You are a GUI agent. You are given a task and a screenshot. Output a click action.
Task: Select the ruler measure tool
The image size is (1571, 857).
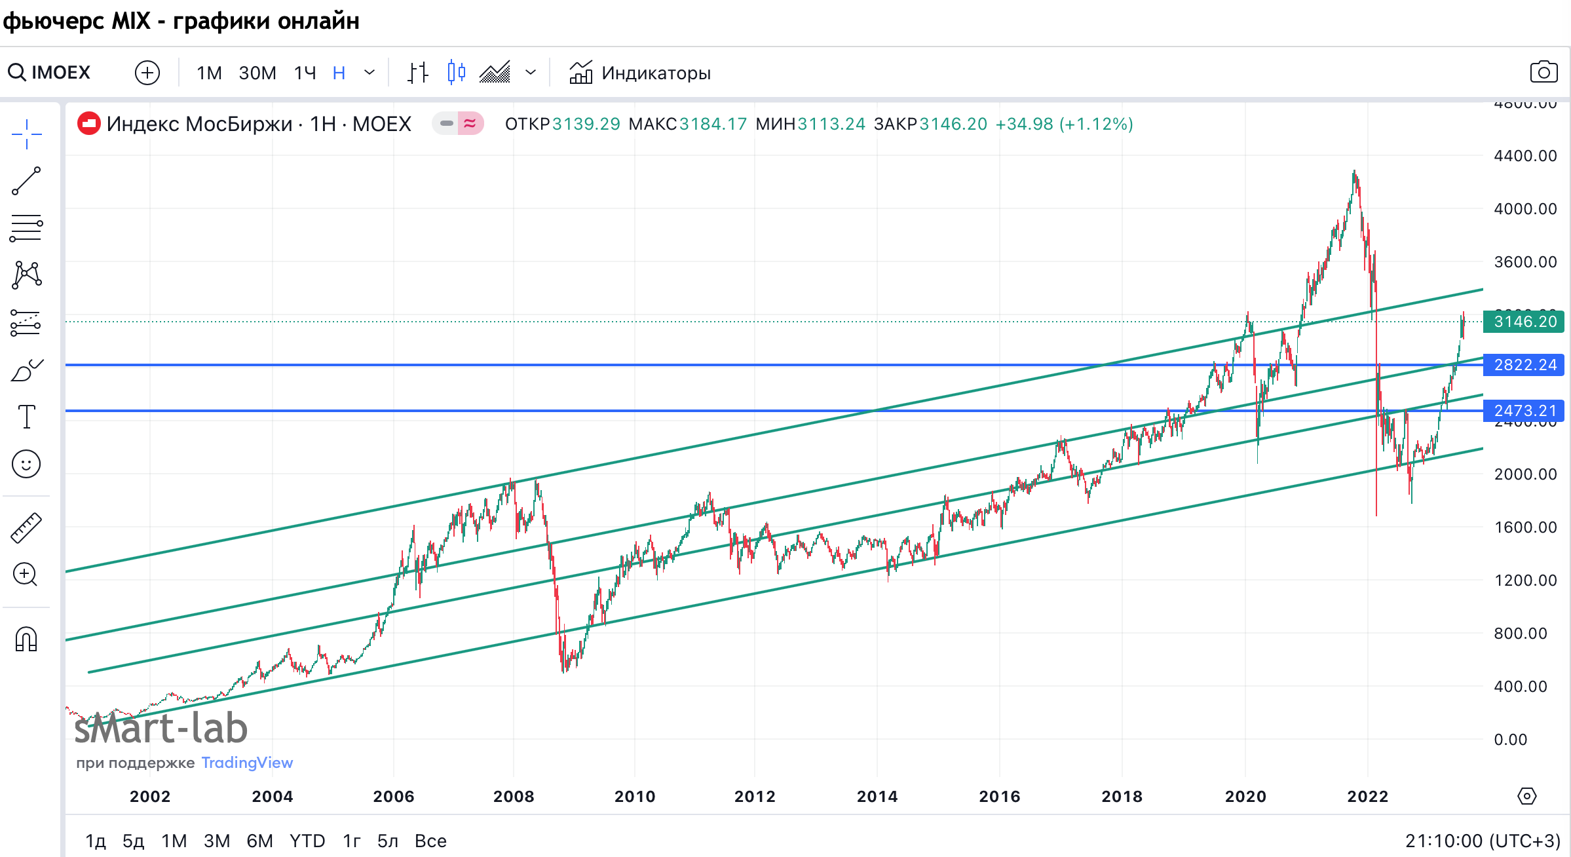coord(26,528)
